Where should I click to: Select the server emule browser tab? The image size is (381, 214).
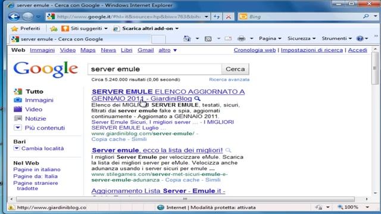coord(80,39)
